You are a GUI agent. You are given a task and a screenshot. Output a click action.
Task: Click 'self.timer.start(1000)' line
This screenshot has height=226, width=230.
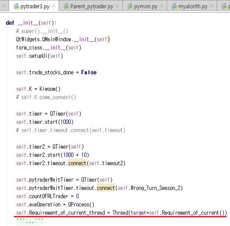tap(45, 122)
